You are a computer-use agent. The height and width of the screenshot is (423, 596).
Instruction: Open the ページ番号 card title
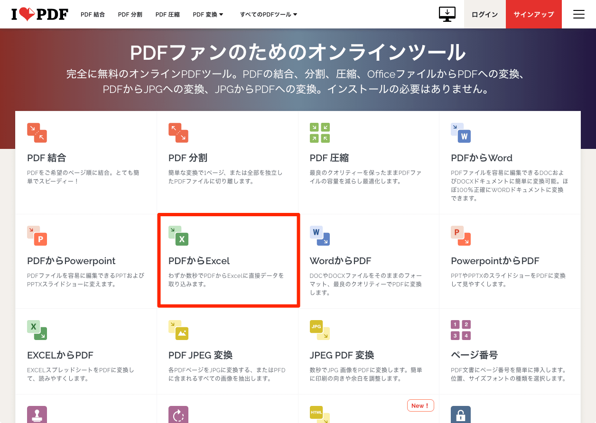click(x=474, y=355)
